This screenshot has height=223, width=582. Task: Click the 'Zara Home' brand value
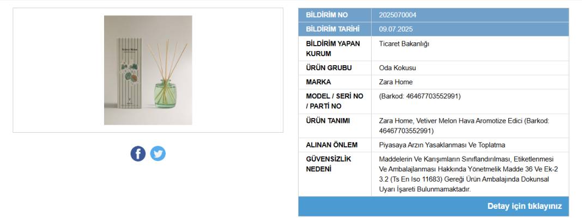(x=396, y=82)
